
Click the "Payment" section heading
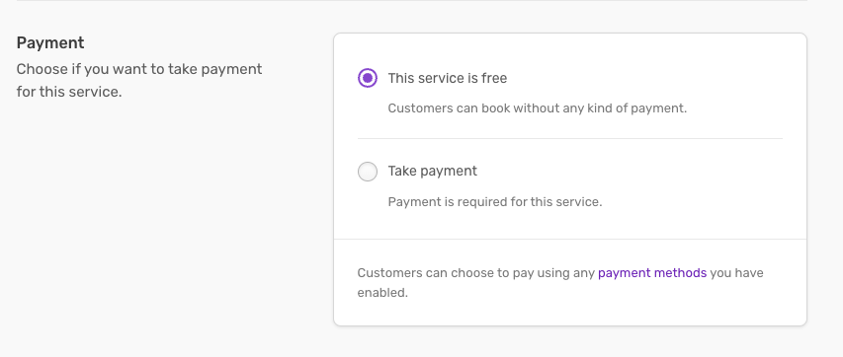tap(50, 43)
